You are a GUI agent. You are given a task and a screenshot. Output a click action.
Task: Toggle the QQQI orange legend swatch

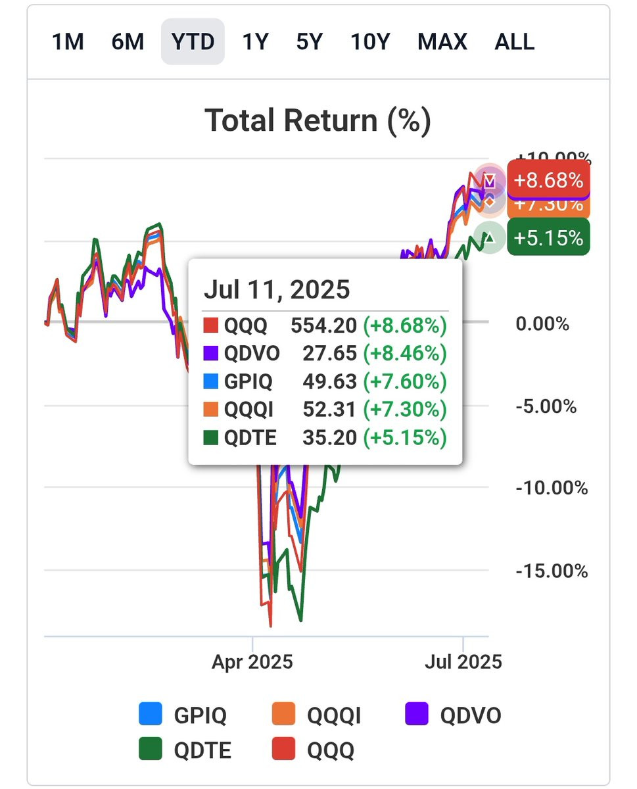pyautogui.click(x=283, y=714)
